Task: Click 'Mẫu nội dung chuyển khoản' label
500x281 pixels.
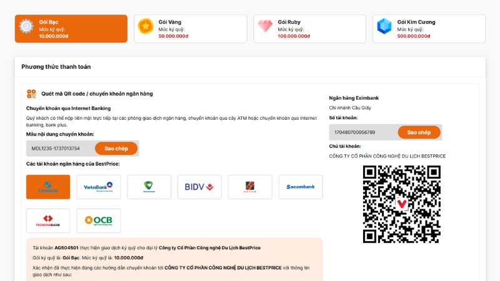Action: pyautogui.click(x=60, y=134)
